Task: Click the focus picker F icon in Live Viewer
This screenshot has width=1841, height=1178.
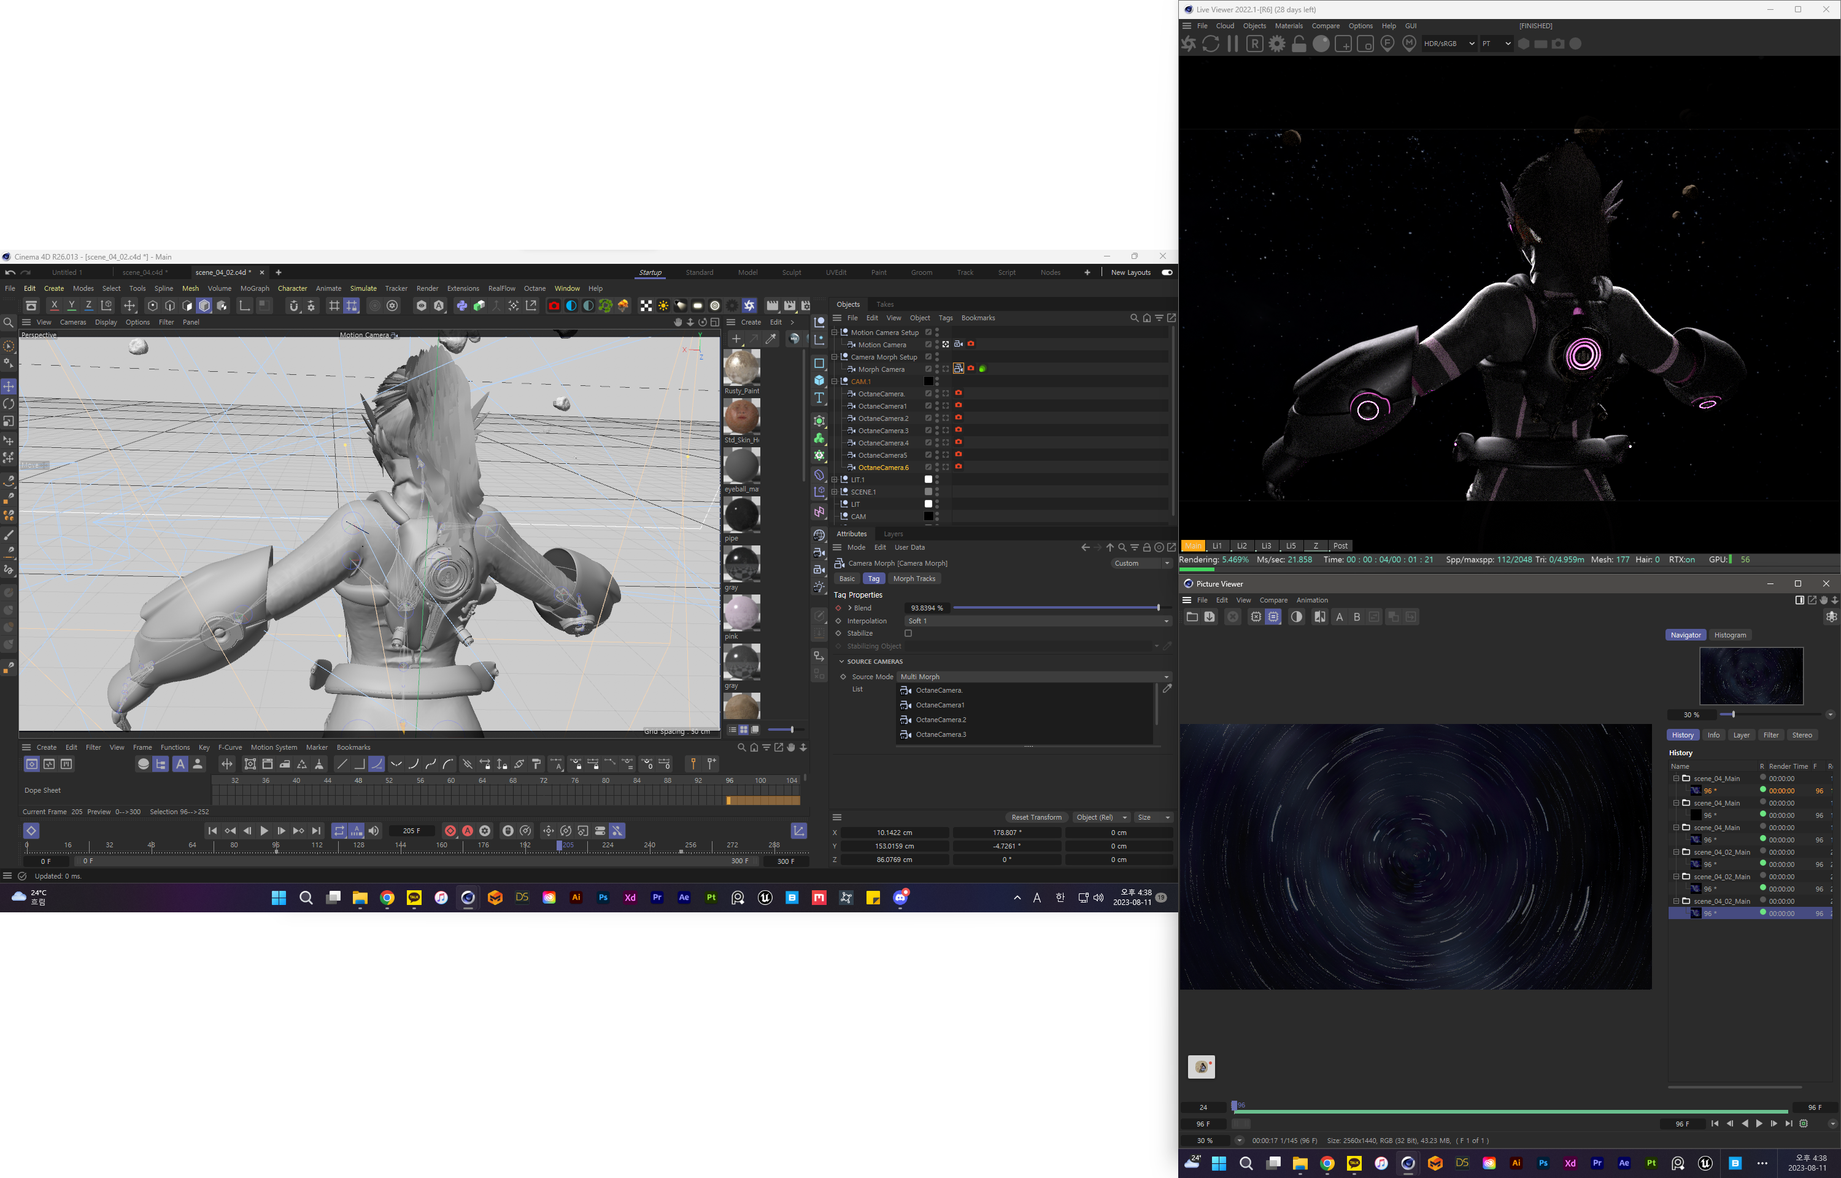Action: tap(1388, 44)
